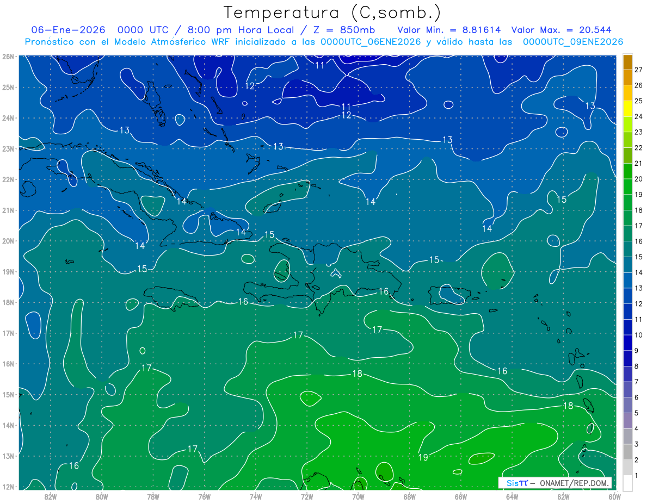Click the '12N' latitude axis label

[x=8, y=487]
